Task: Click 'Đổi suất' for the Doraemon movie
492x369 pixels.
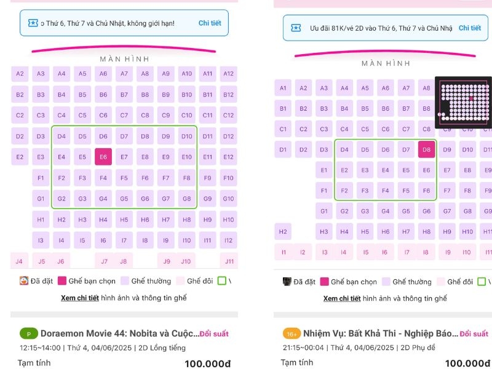Action: [214, 334]
